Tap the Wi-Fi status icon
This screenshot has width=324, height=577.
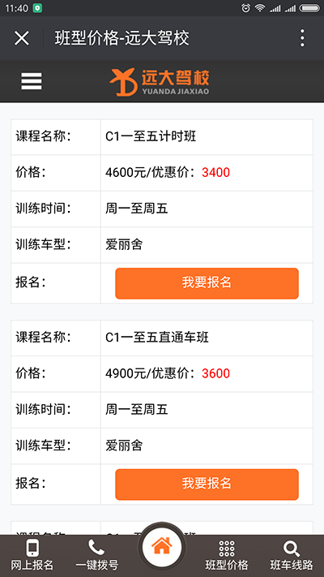[260, 8]
